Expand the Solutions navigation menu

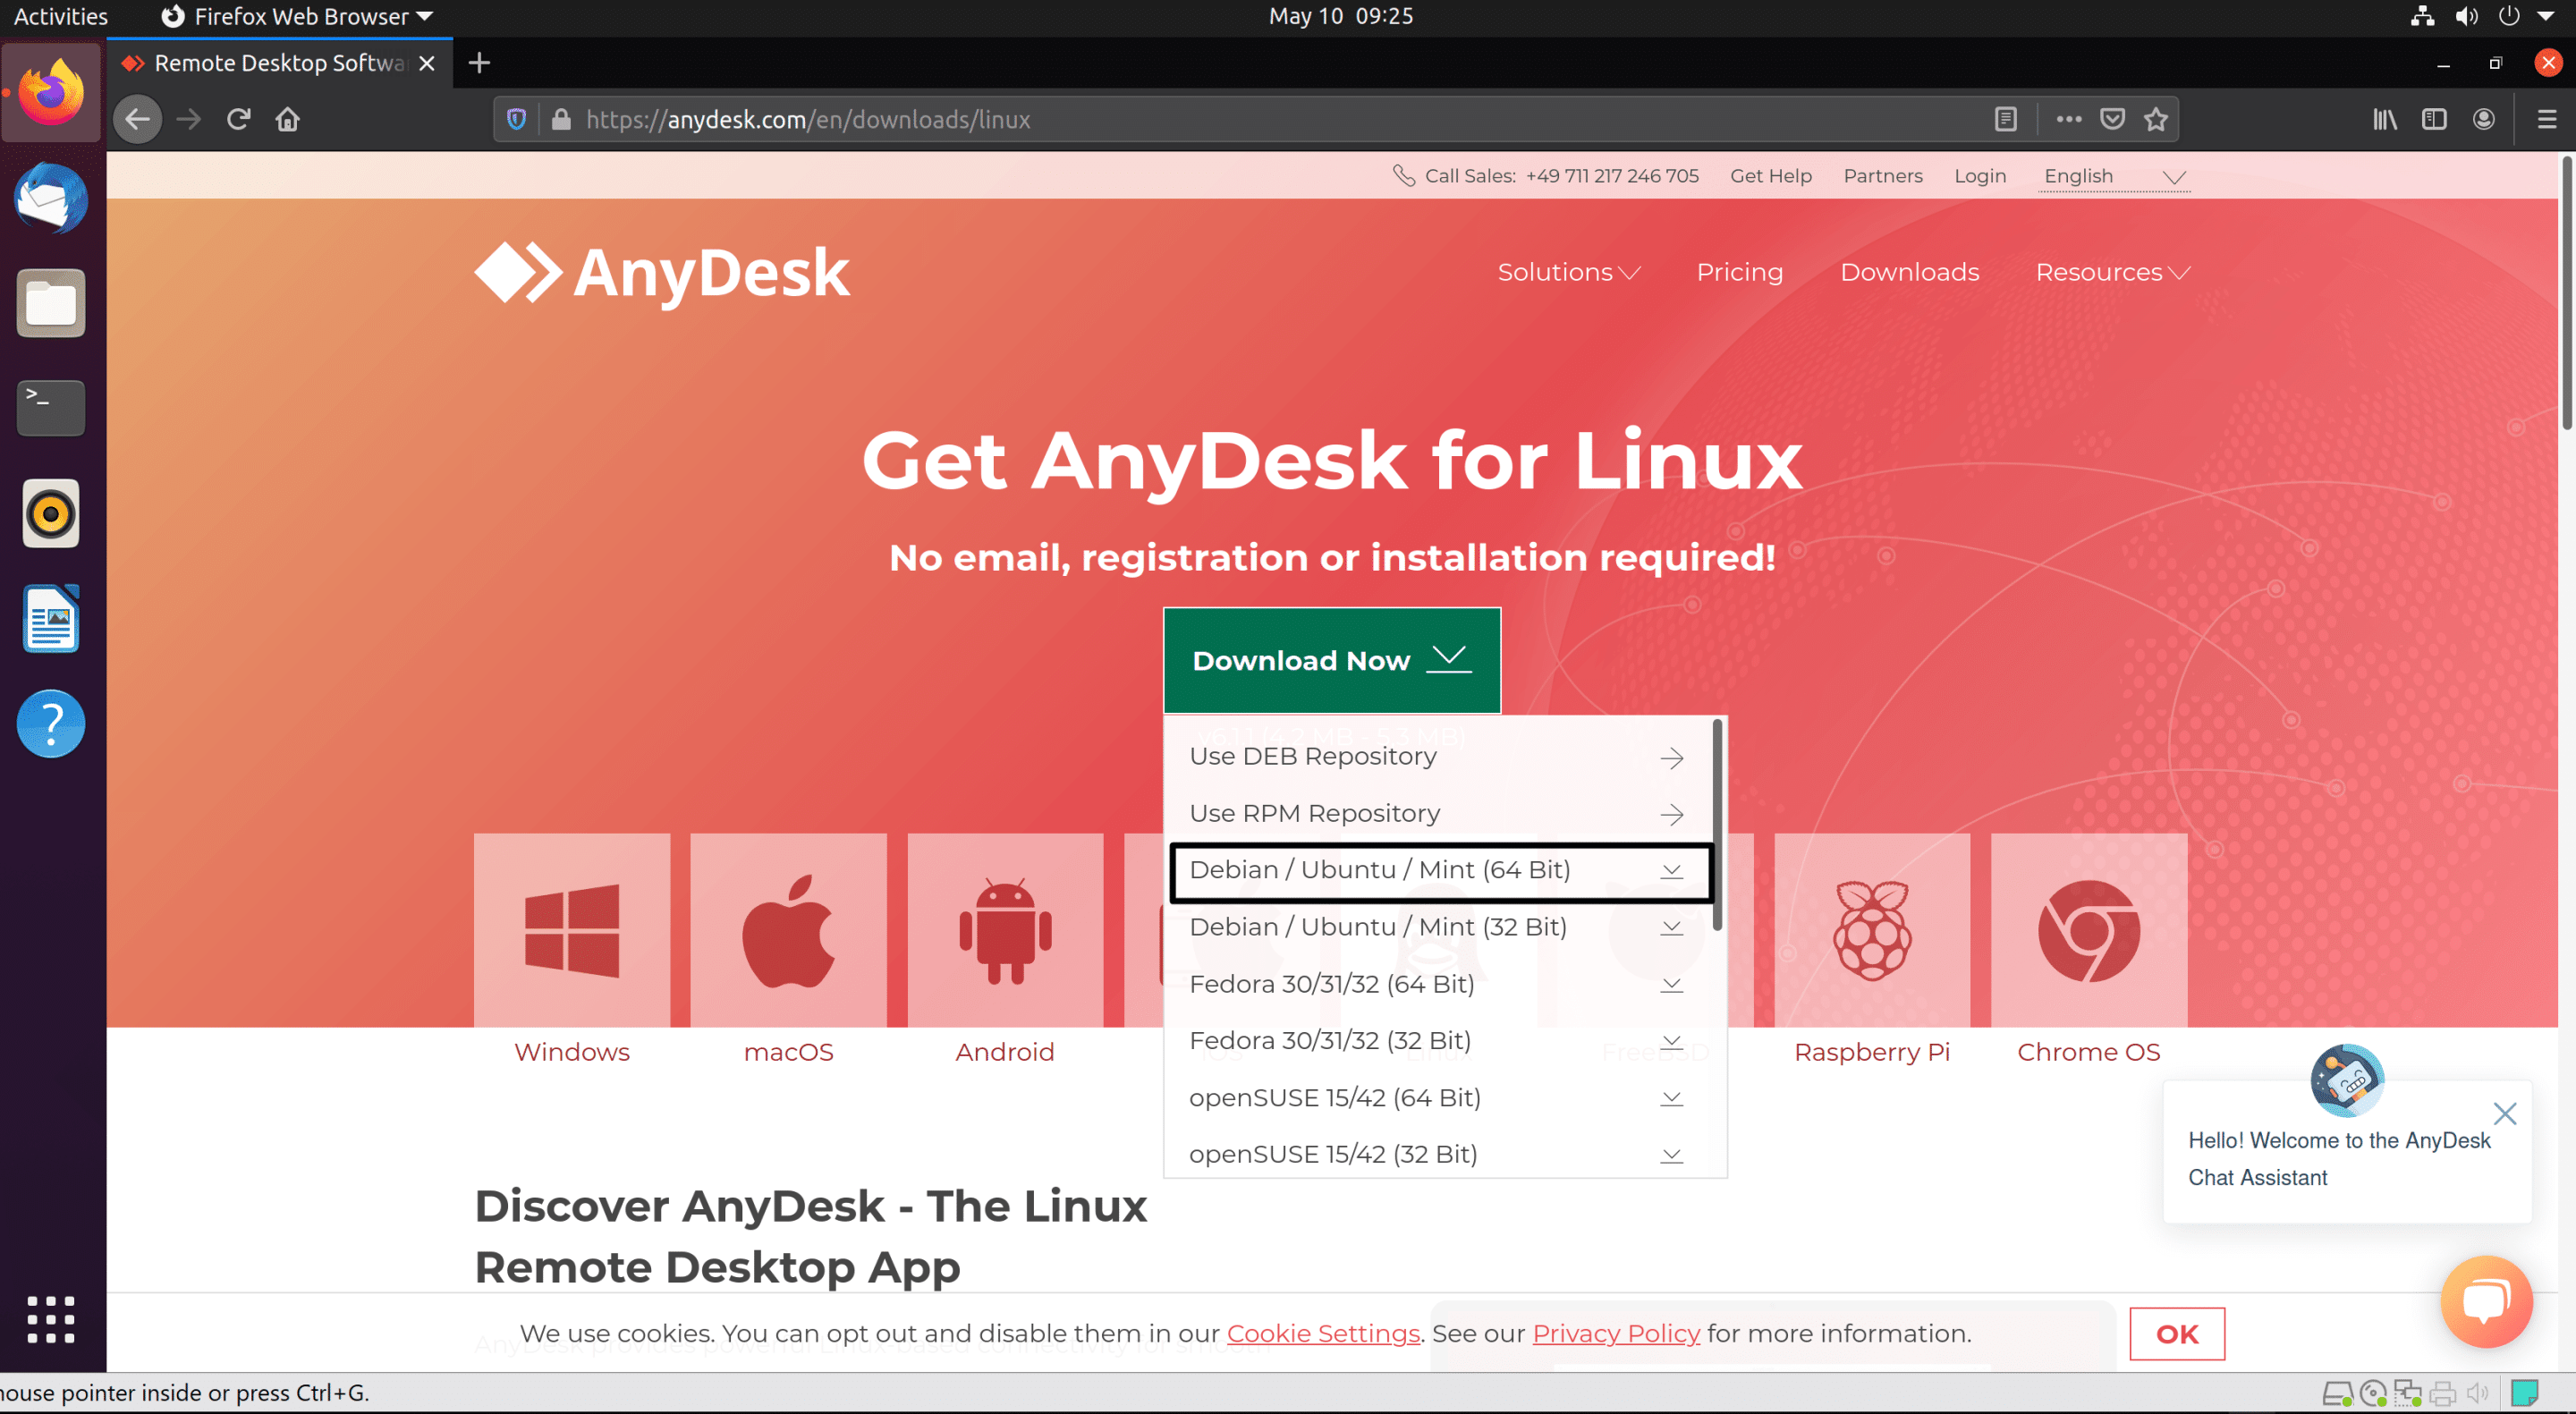(x=1567, y=272)
